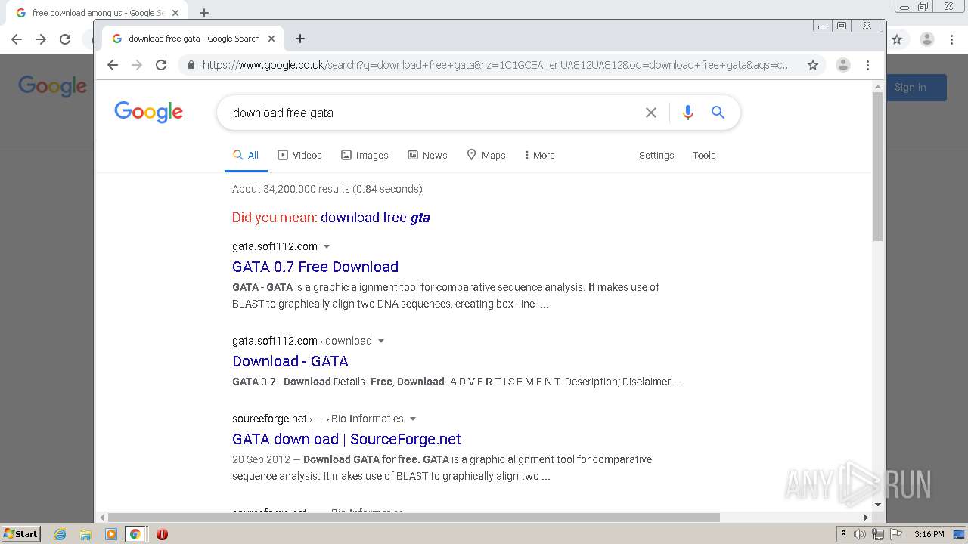The height and width of the screenshot is (544, 968).
Task: Click the padlock site info icon
Action: (190, 65)
